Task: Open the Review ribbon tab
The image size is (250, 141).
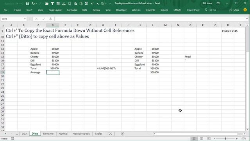Action: click(x=96, y=10)
